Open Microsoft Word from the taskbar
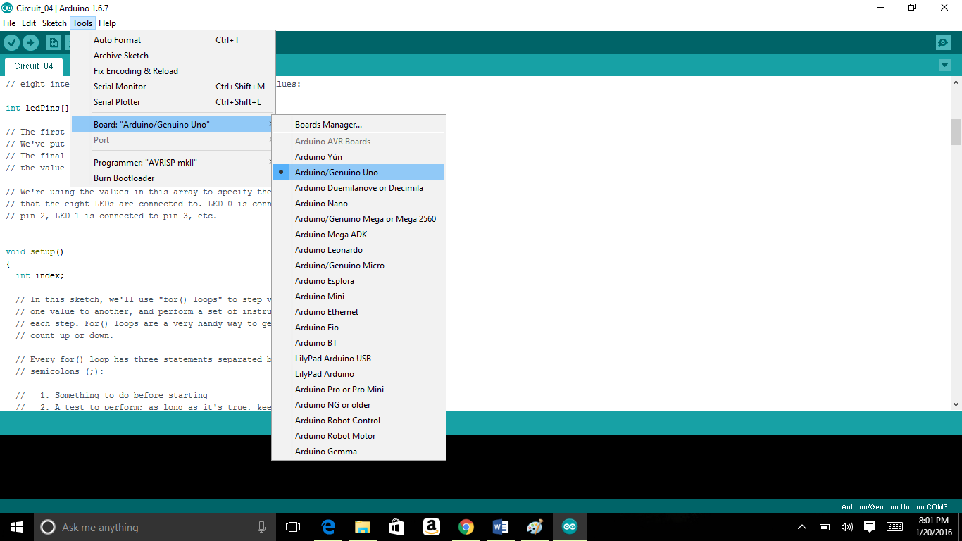962x541 pixels. click(x=500, y=526)
